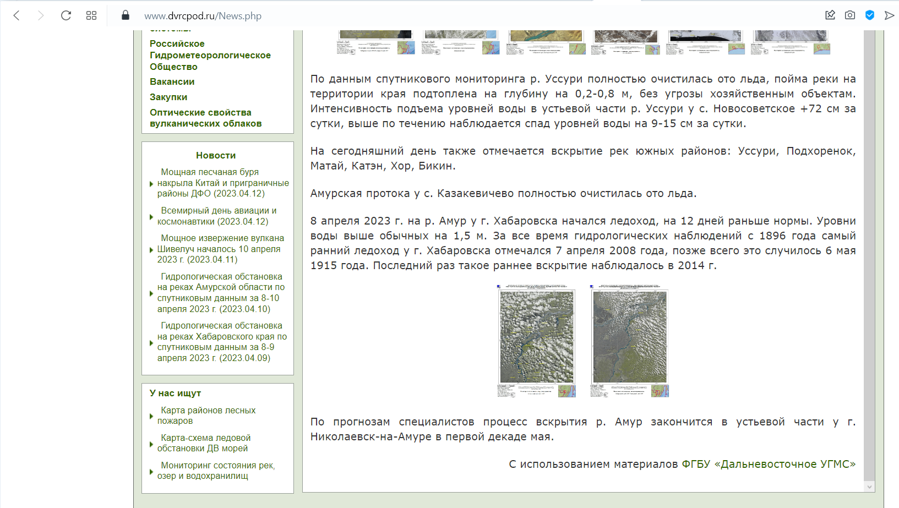
Task: Open Карта районов лесных пожаров link
Action: pos(207,416)
